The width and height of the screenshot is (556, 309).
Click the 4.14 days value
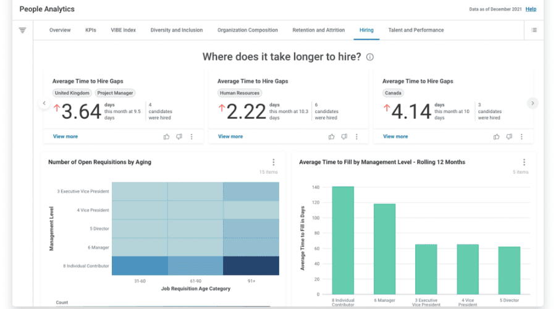[411, 112]
